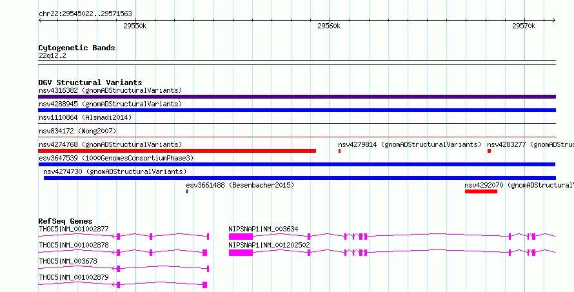This screenshot has width=574, height=292.
Task: Click the 29550k ruler tick label
Action: (x=135, y=26)
